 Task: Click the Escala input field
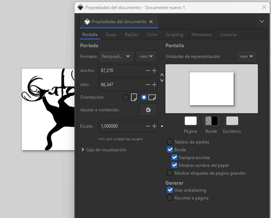pos(122,126)
